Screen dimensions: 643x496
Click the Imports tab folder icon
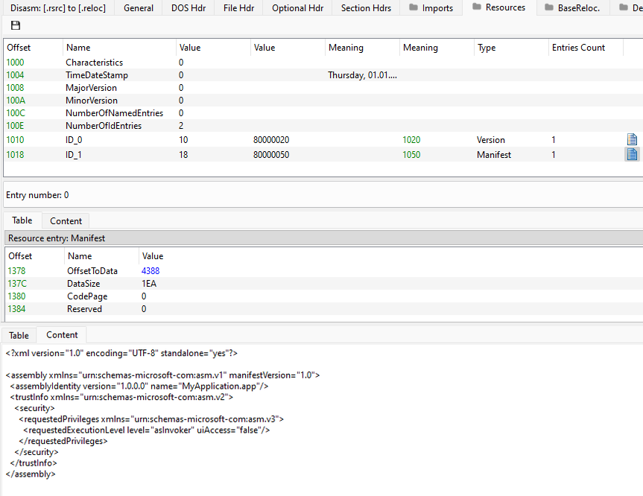414,7
